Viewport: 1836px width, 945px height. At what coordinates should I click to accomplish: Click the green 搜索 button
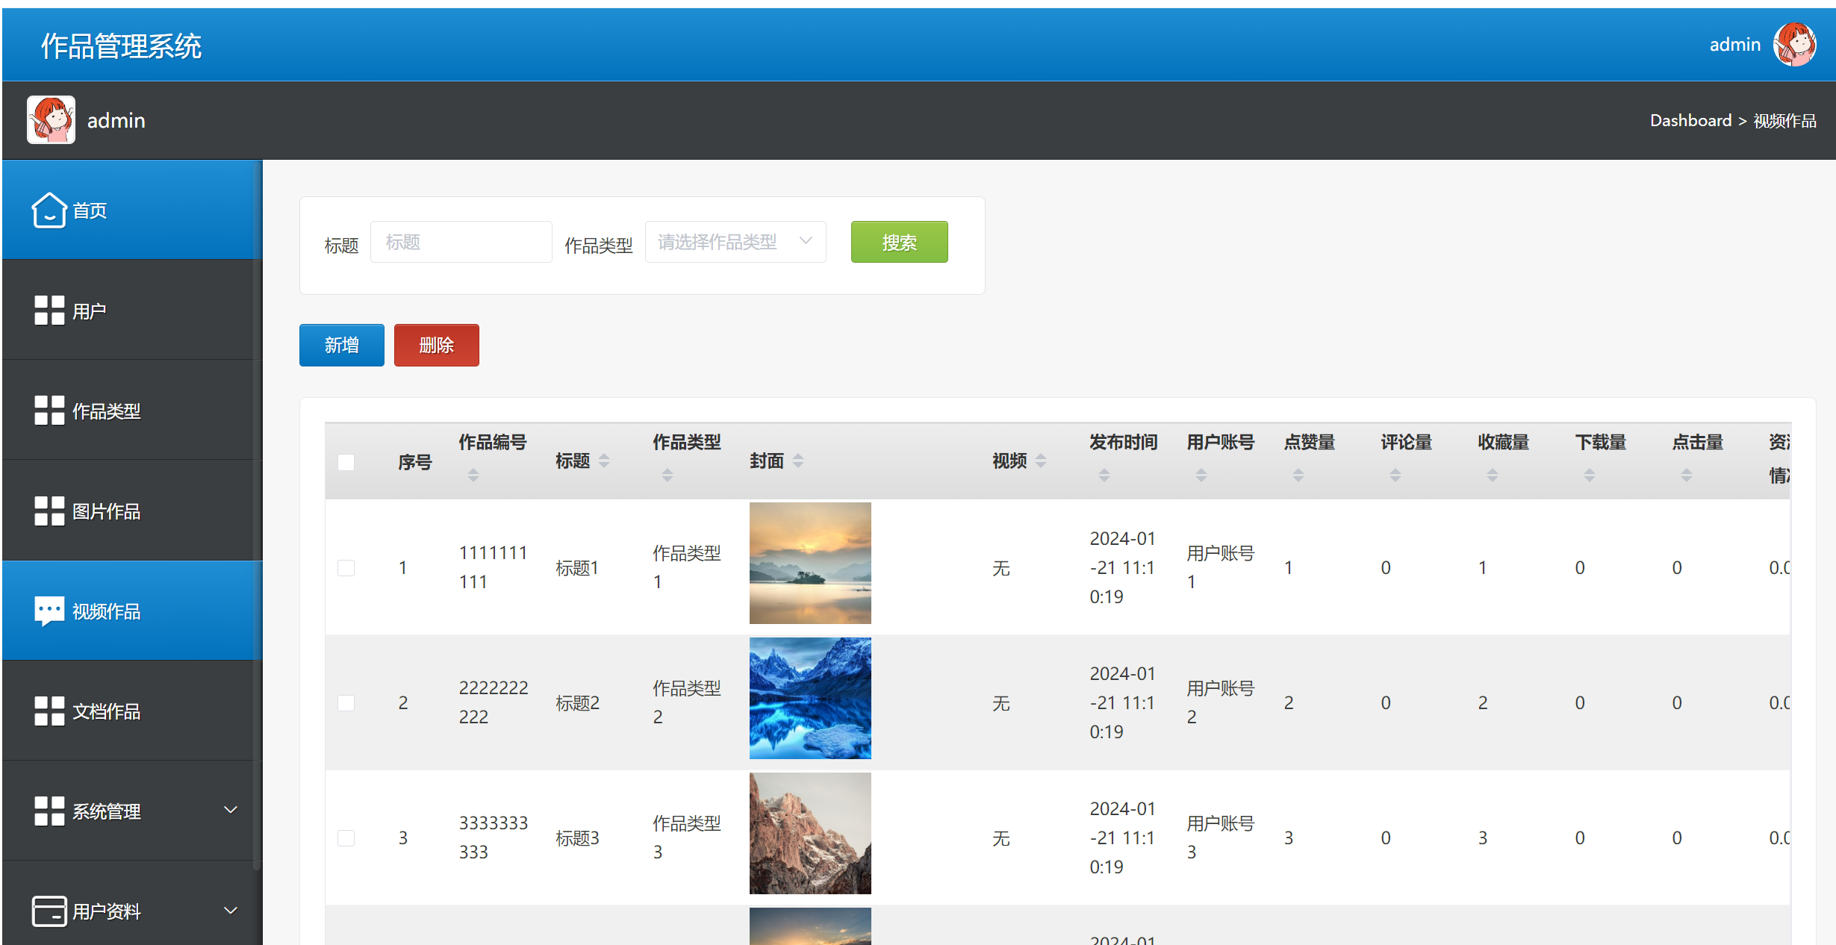point(899,242)
